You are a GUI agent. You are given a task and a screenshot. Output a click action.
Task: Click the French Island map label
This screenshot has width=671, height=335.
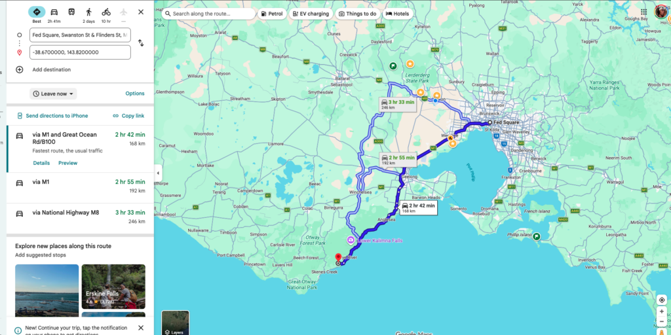point(536,211)
